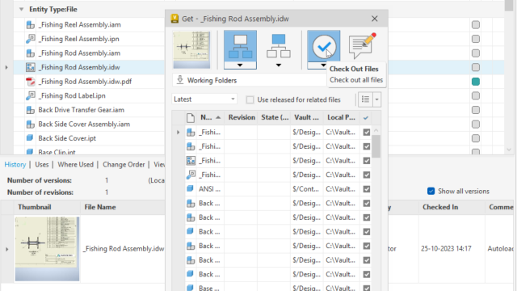517x291 pixels.
Task: Toggle the checkbox for Back Side Cover.ipt
Action: [476, 138]
